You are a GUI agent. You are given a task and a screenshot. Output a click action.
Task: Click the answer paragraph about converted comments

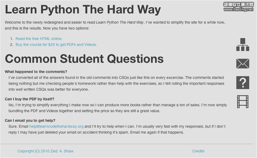point(116,83)
